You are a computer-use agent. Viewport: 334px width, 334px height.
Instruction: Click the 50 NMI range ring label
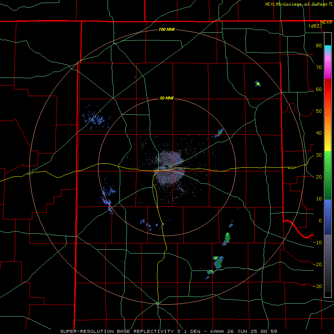coord(167,98)
